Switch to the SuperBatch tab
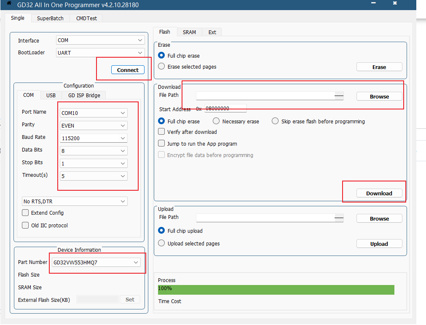 tap(50, 18)
